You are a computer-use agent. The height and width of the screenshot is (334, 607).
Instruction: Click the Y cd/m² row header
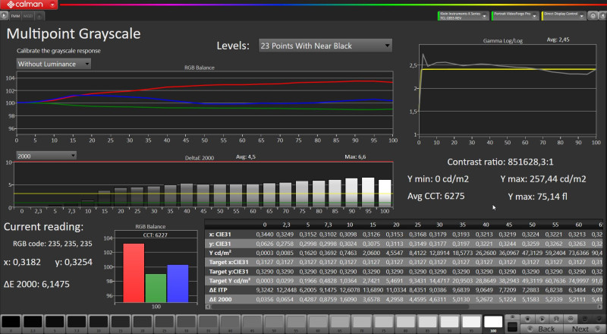(220, 253)
